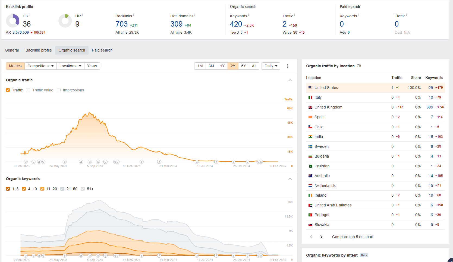Screen dimensions: 453x262
Task: Click Compare top 5 on chart
Action: click(353, 237)
